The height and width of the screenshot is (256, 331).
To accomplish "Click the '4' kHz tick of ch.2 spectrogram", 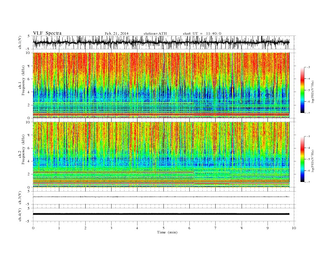I will pyautogui.click(x=29, y=161).
